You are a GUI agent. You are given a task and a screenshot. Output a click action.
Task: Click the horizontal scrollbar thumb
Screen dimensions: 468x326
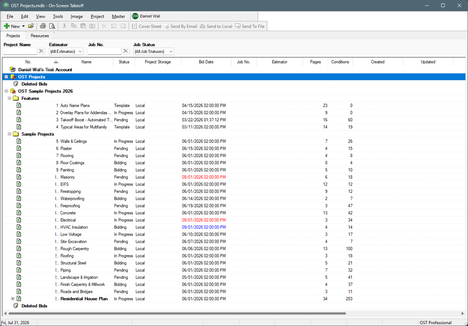point(177,314)
